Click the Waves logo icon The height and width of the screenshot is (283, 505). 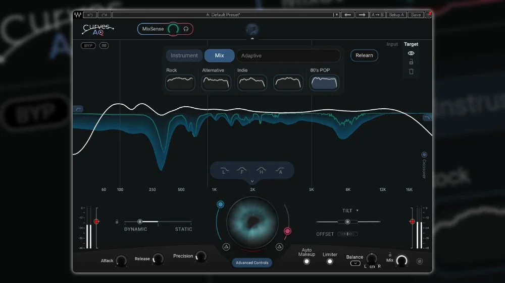pos(78,15)
